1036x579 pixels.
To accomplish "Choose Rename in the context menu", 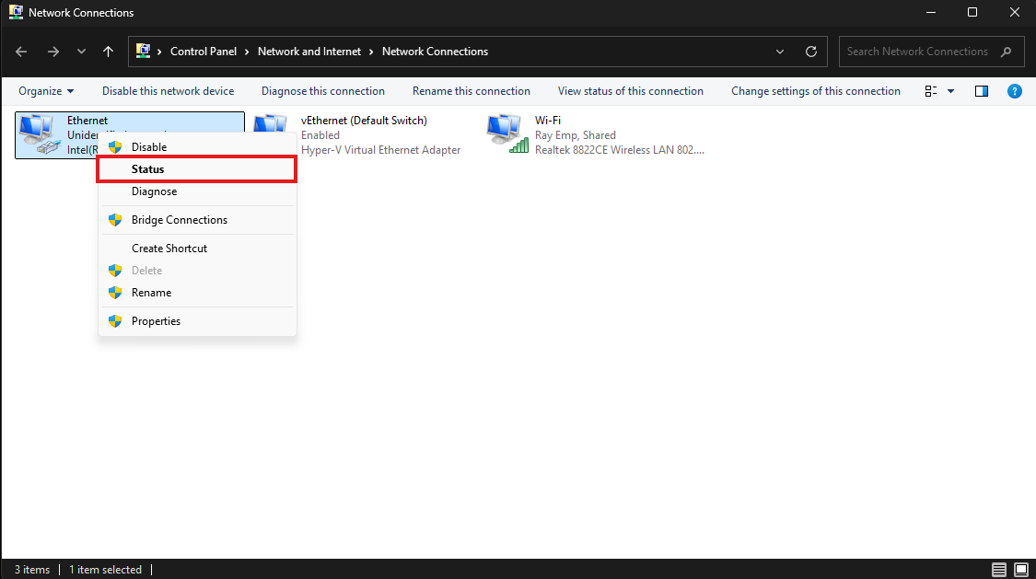I will tap(197, 293).
